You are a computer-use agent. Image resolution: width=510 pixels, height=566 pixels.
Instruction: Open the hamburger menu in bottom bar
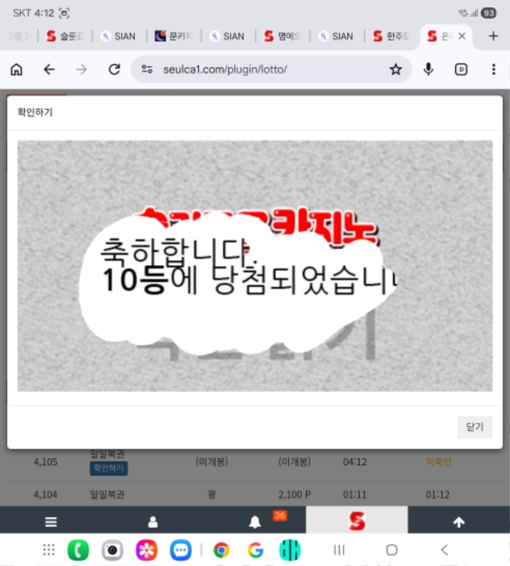51,522
